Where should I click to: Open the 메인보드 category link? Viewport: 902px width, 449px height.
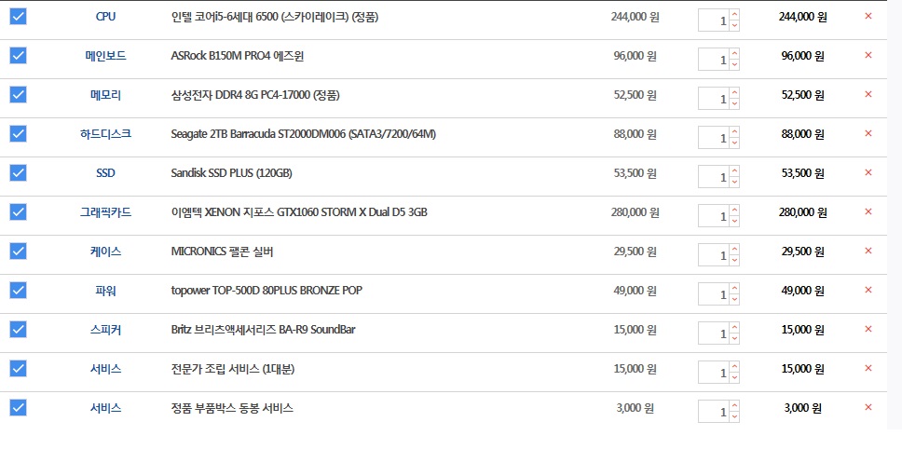[x=105, y=56]
